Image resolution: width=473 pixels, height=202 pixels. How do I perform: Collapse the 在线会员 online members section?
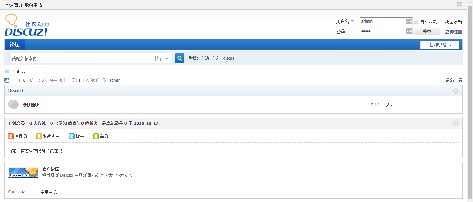[x=456, y=123]
